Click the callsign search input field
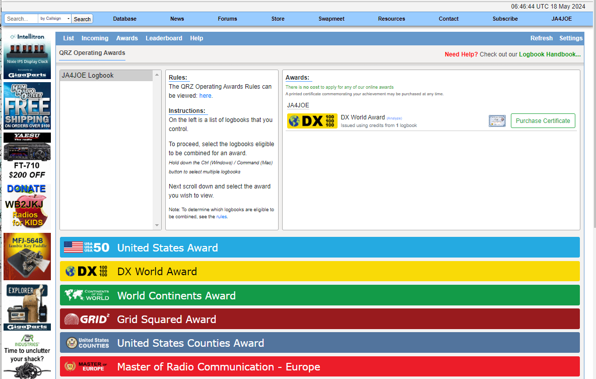The height and width of the screenshot is (379, 596). pos(21,19)
